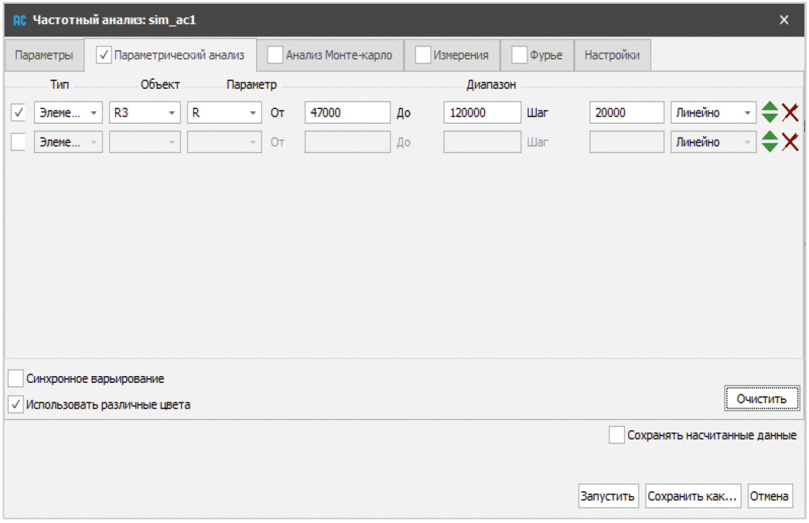The height and width of the screenshot is (523, 809).
Task: Click the Сохранить как... button
Action: point(694,497)
